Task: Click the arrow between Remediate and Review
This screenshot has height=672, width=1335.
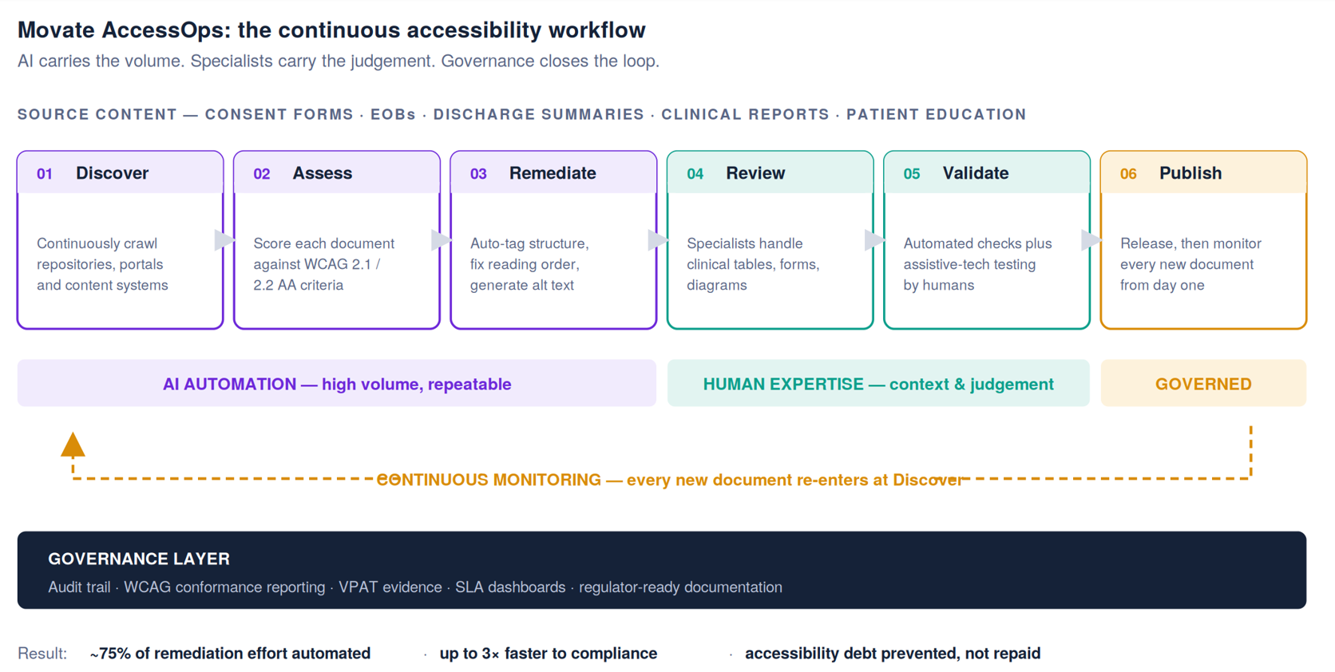Action: click(658, 239)
